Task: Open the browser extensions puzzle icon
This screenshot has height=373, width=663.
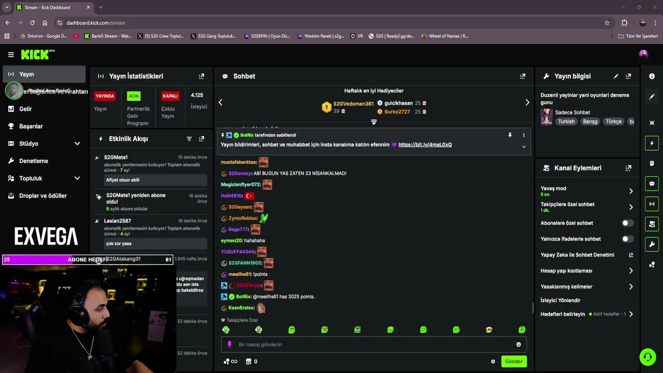Action: click(624, 23)
